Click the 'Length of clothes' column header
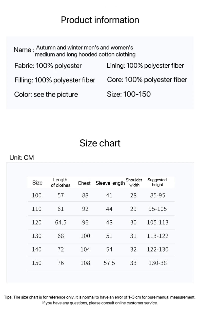Viewport: 200px width, 325px height. (61, 183)
